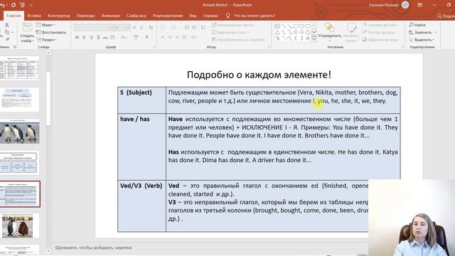Switch to the Главная tab
The height and width of the screenshot is (256, 455).
click(x=14, y=16)
